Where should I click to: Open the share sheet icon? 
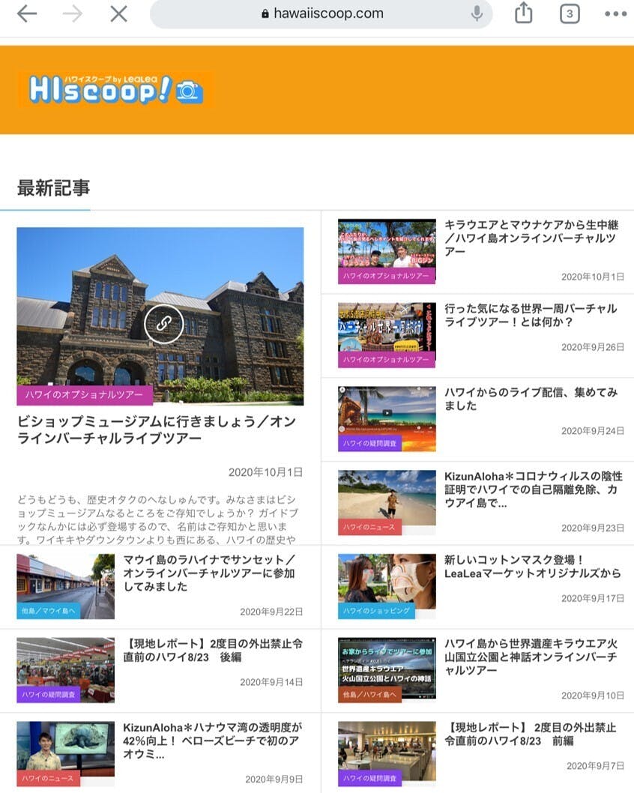point(524,13)
